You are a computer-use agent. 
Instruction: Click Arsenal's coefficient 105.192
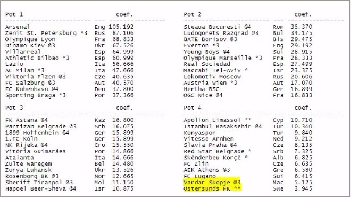(121, 27)
